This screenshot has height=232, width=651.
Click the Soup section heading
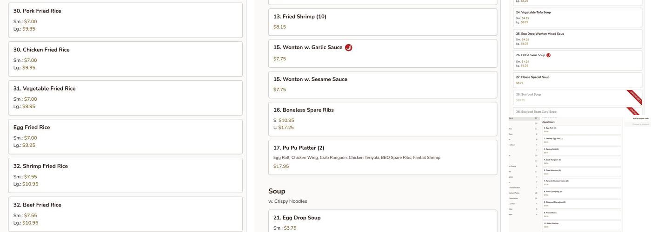(x=277, y=191)
